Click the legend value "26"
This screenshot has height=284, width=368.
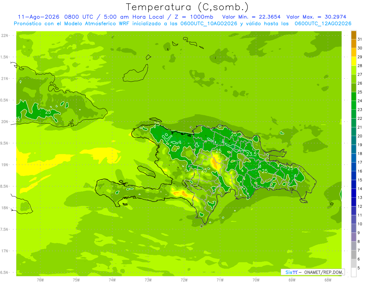point(360,83)
